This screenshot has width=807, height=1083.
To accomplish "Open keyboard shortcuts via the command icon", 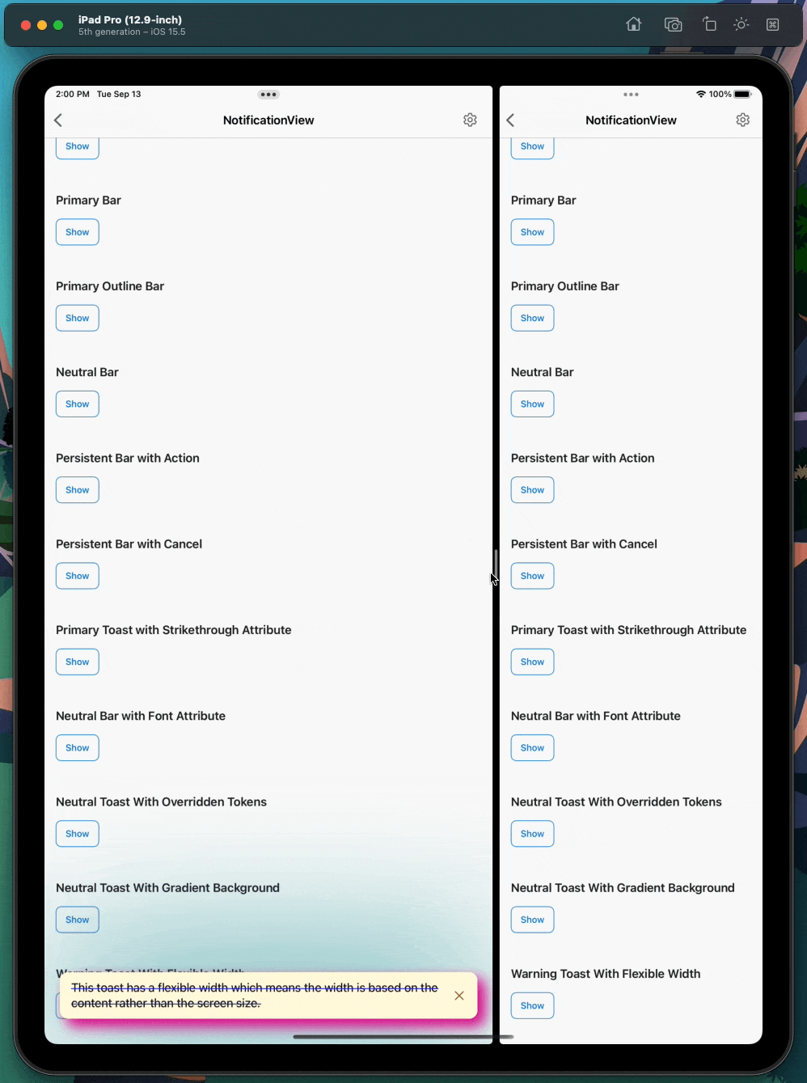I will coord(772,24).
